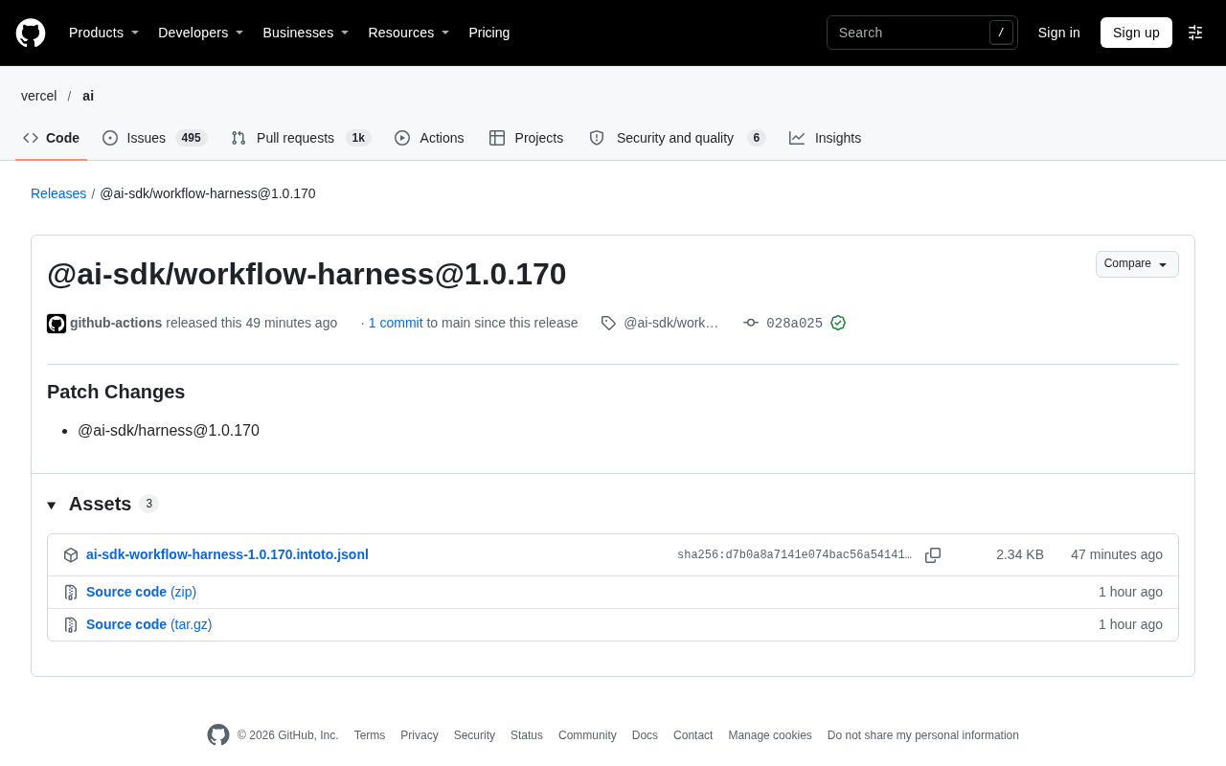Open the Security and quality tab
This screenshot has height=766, width=1226.
677,138
